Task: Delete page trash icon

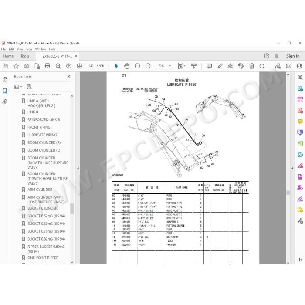Action: click(251, 66)
